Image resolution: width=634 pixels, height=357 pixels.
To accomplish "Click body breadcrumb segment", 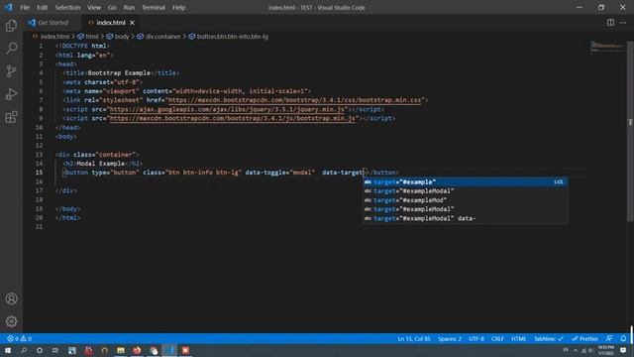I will click(x=122, y=37).
